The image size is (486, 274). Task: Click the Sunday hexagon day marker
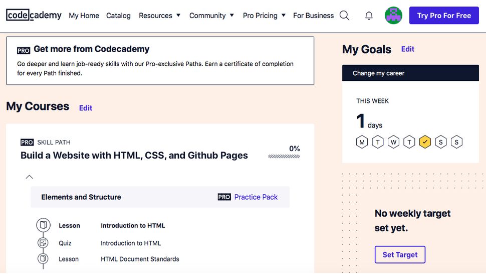point(456,142)
